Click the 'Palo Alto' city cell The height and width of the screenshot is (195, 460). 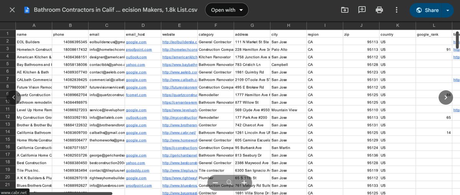coord(288,49)
